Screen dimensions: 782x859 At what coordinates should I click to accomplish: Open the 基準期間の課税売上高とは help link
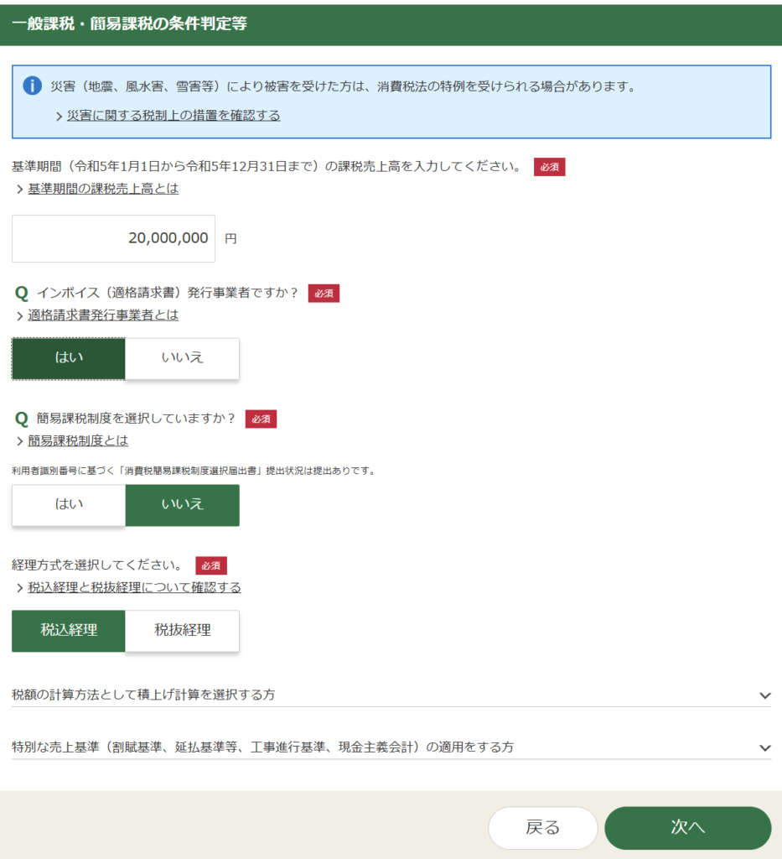[103, 189]
